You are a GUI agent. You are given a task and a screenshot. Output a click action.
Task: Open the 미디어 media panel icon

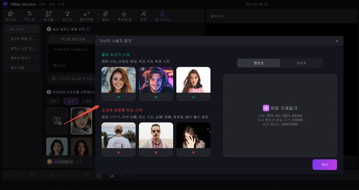click(x=10, y=14)
